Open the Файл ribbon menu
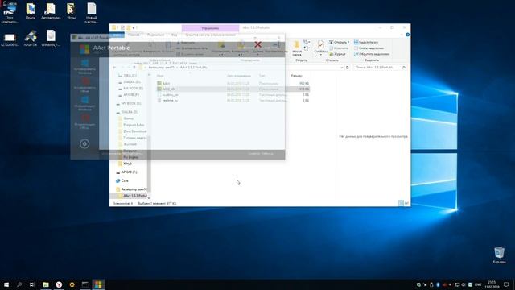The image size is (515, 290). tap(117, 35)
